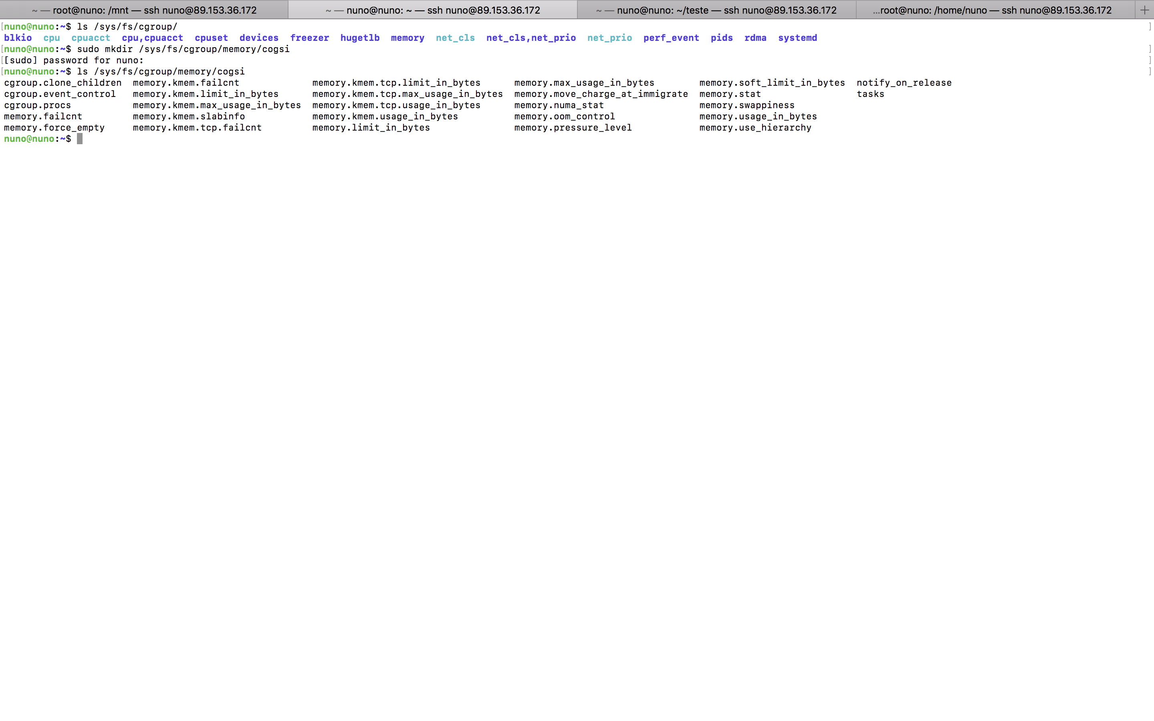This screenshot has width=1154, height=721.
Task: Click the memory.kmem.tcp.failcnt file name
Action: tap(198, 127)
